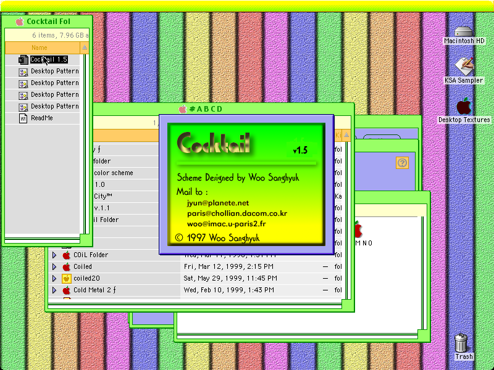Select the Desktop Textures apple icon
The width and height of the screenshot is (494, 370).
click(x=464, y=106)
